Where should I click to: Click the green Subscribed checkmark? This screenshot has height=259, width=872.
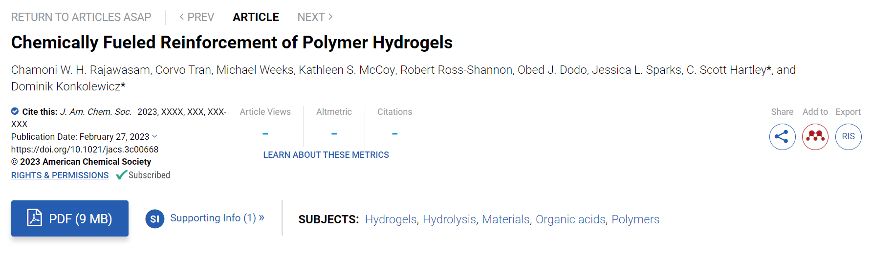[x=121, y=175]
